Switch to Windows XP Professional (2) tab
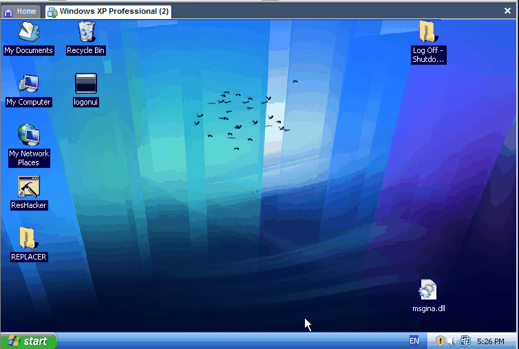This screenshot has width=519, height=349. point(108,12)
